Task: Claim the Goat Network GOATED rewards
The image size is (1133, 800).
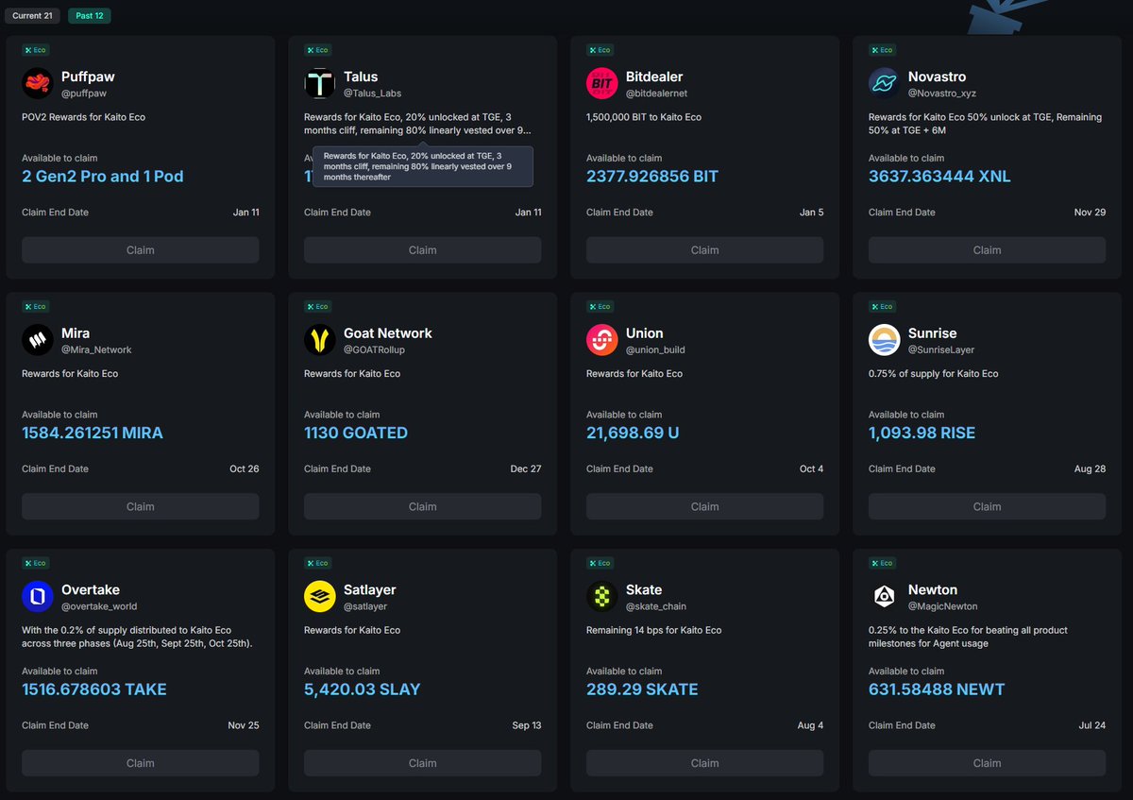Action: (423, 506)
